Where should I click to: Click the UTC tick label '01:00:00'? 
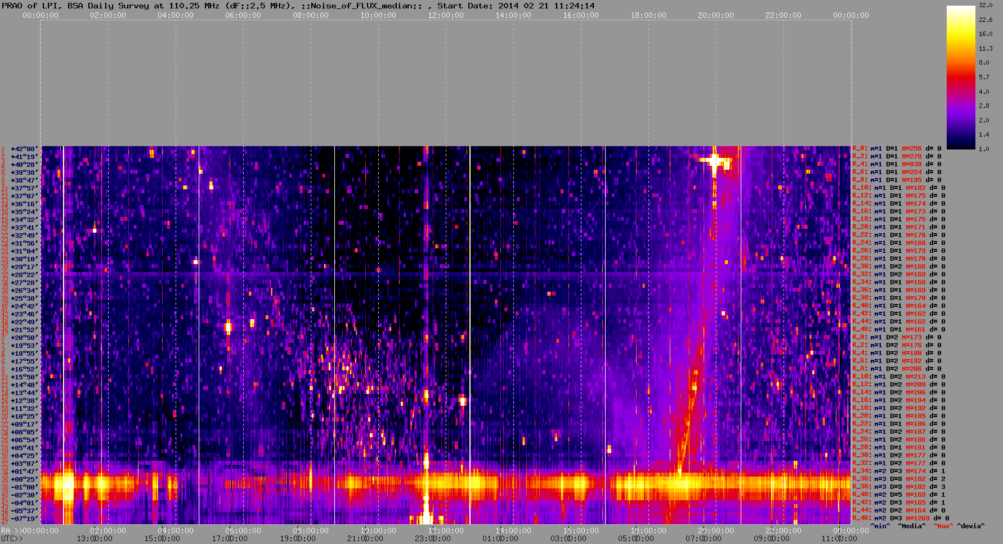tap(500, 538)
